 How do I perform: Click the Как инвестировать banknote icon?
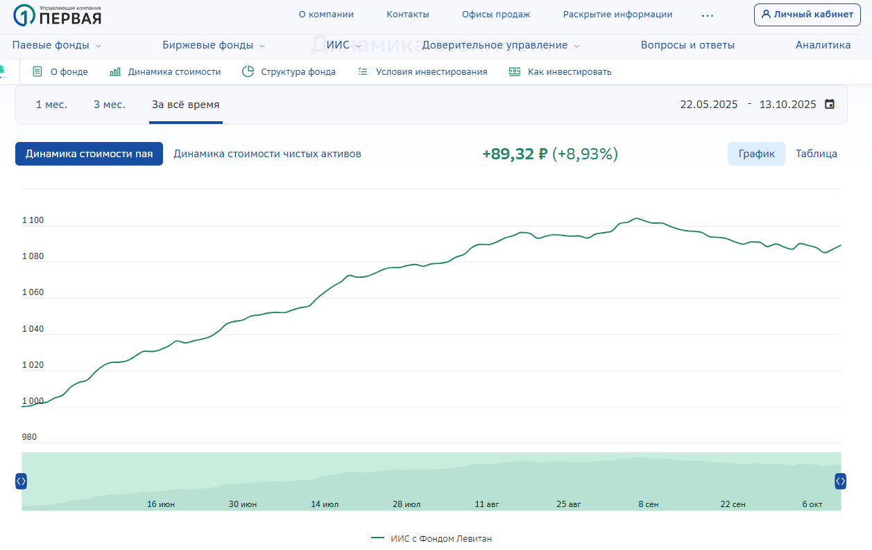514,71
